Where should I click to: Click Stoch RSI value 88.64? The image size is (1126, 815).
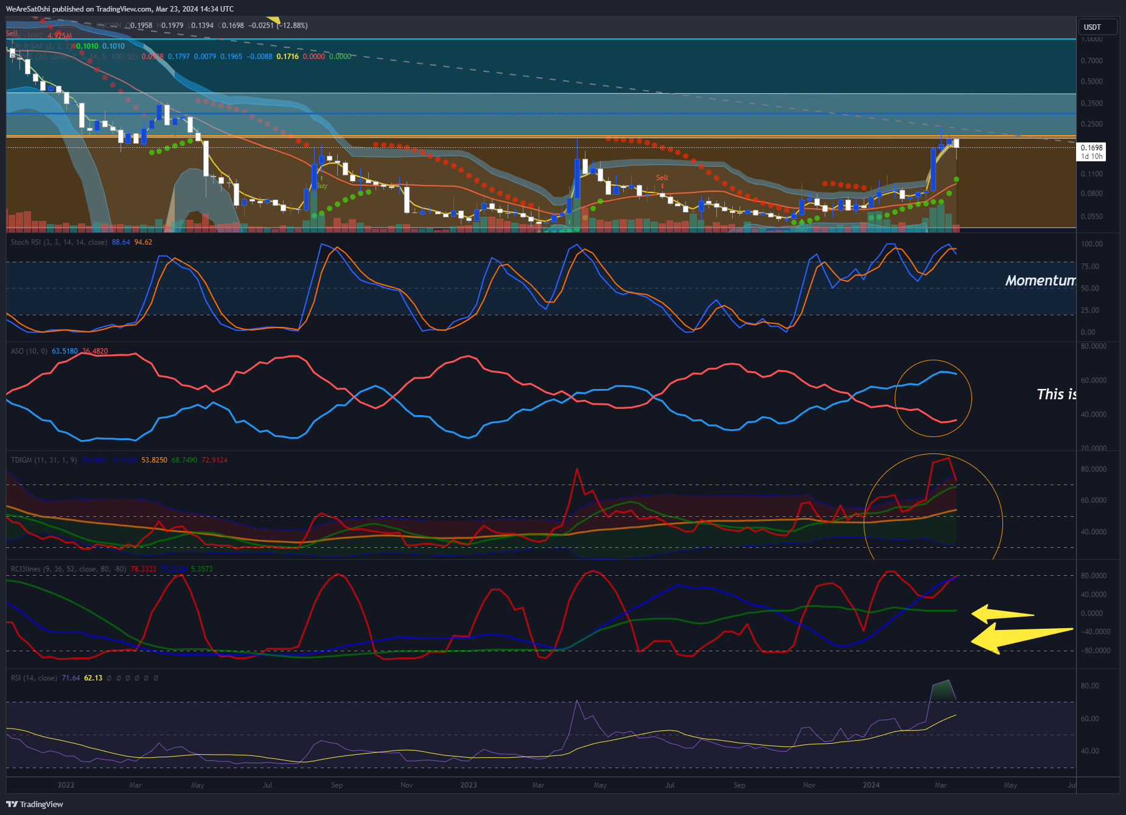(x=121, y=242)
